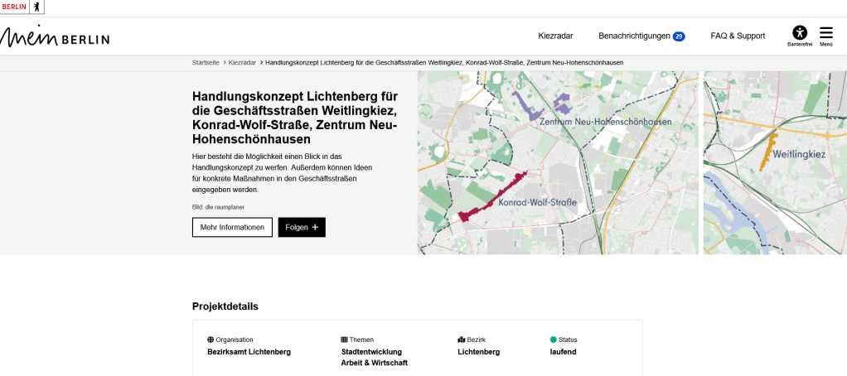Click the Berlin bear emblem icon
Viewport: 847px width, 376px height.
click(36, 7)
